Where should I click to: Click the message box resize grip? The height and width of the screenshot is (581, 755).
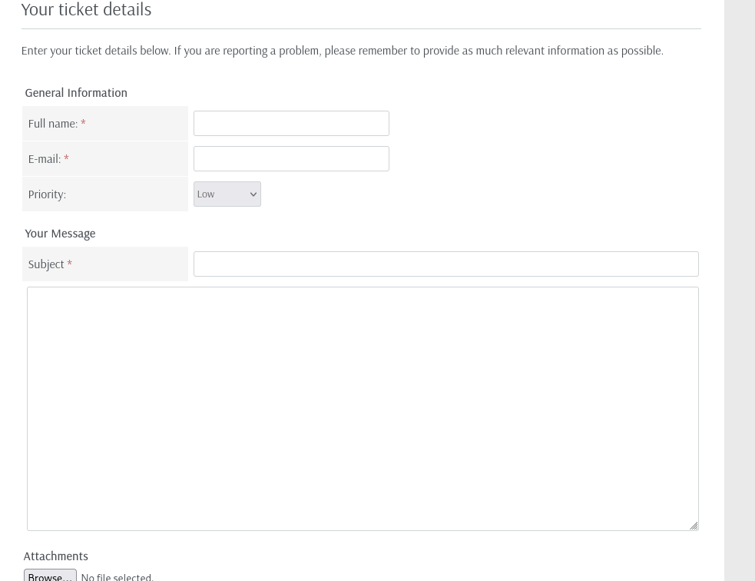click(694, 526)
